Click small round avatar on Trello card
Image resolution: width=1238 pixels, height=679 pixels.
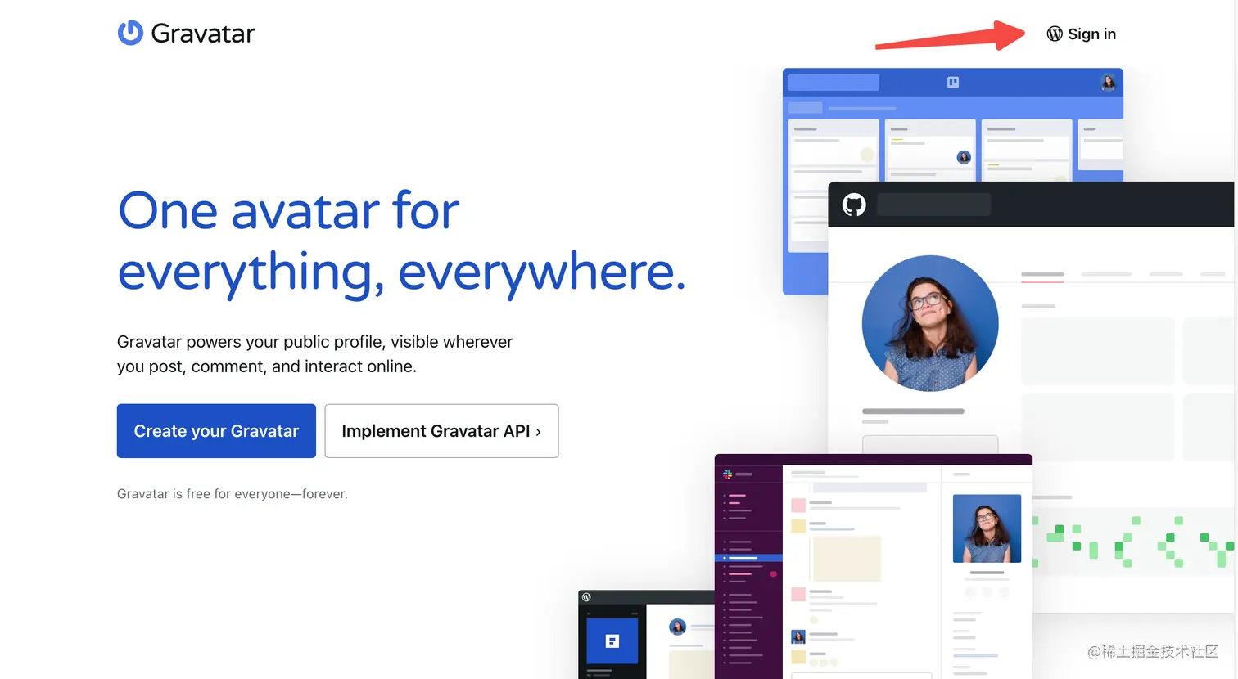pyautogui.click(x=964, y=157)
